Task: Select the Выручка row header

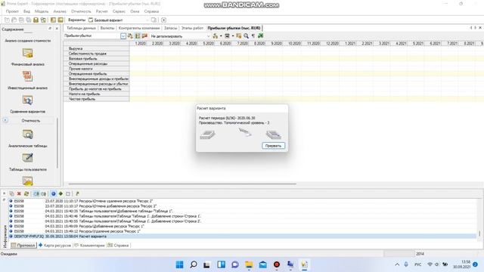Action: click(96, 48)
